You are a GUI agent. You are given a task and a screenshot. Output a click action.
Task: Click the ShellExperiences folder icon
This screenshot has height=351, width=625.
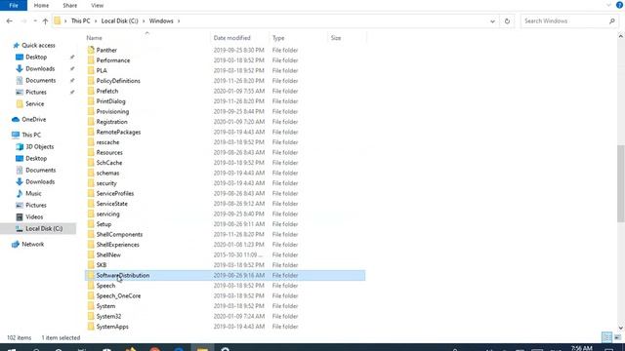click(91, 245)
